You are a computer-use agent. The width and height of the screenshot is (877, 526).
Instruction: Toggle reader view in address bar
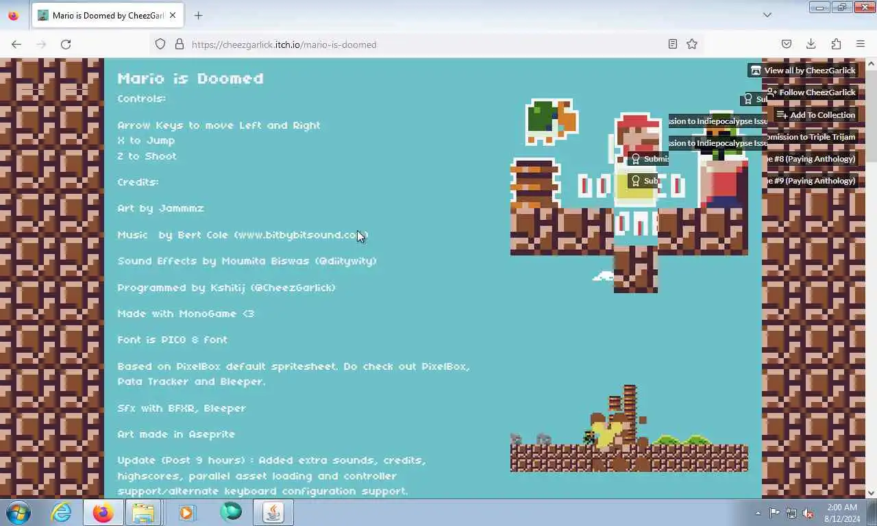click(673, 44)
